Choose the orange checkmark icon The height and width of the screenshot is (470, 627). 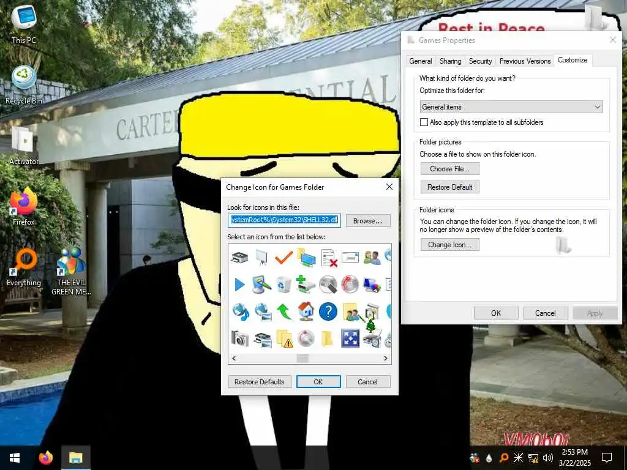[283, 258]
